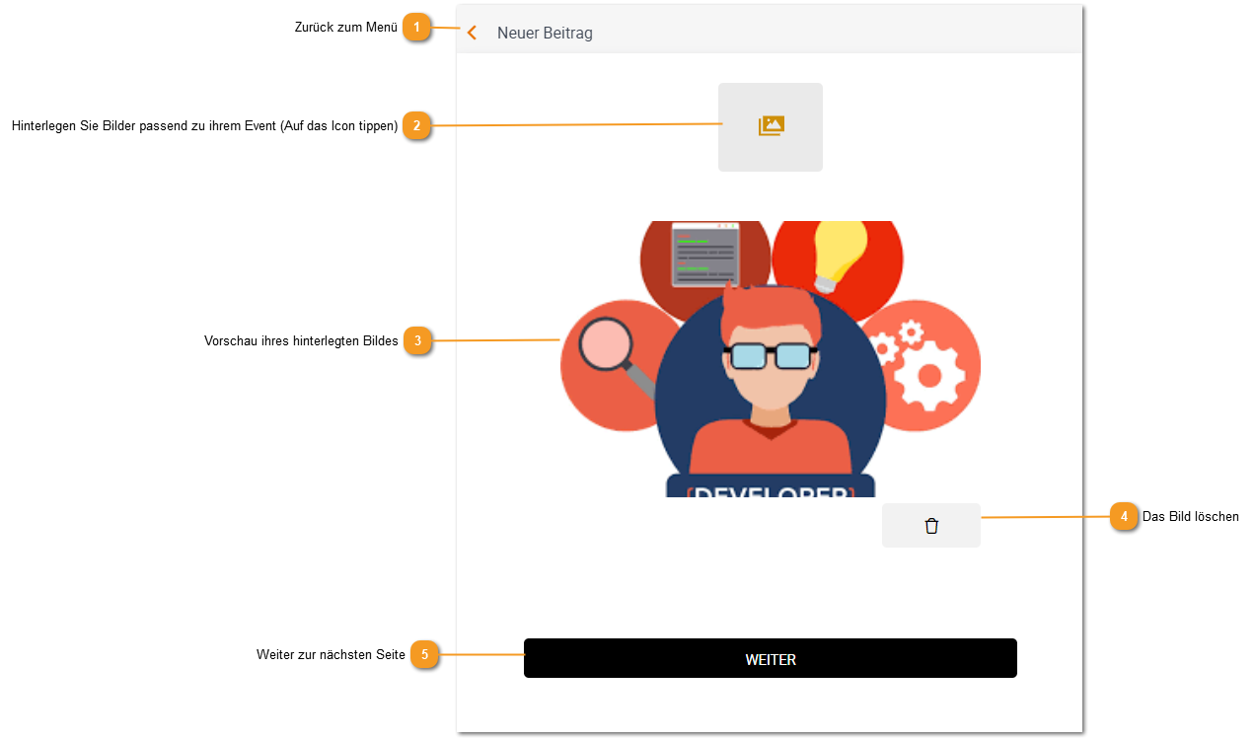The height and width of the screenshot is (741, 1255).
Task: Tap the image gallery upload icon
Action: [771, 126]
